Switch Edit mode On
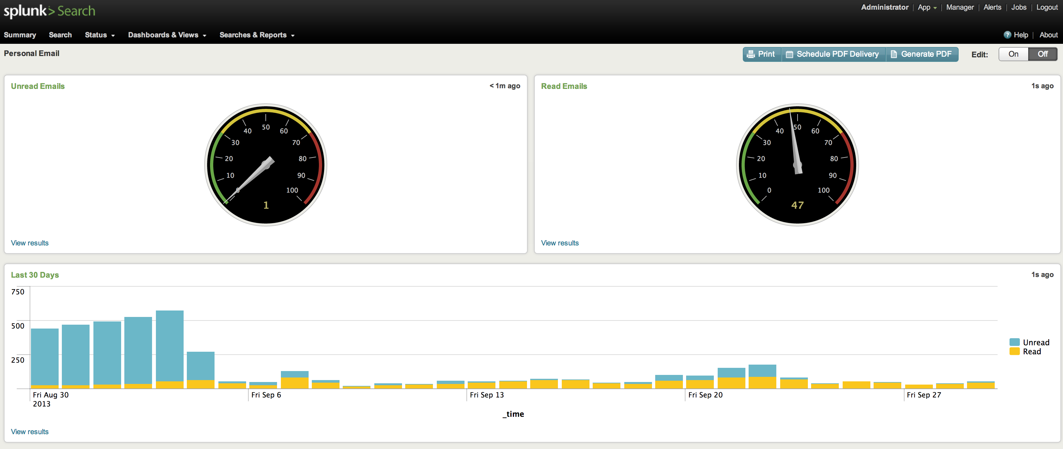The width and height of the screenshot is (1063, 449). [x=1013, y=54]
